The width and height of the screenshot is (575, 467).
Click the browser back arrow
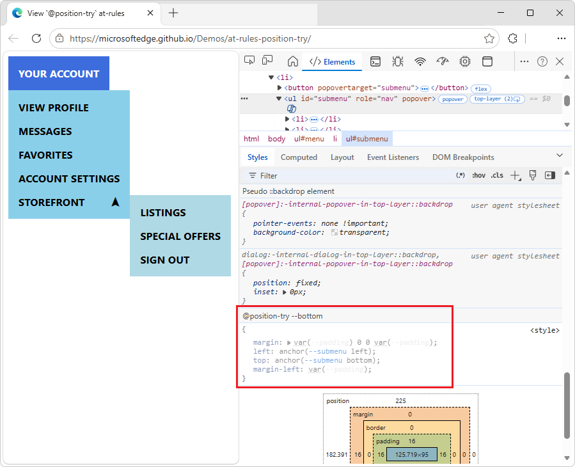click(13, 38)
